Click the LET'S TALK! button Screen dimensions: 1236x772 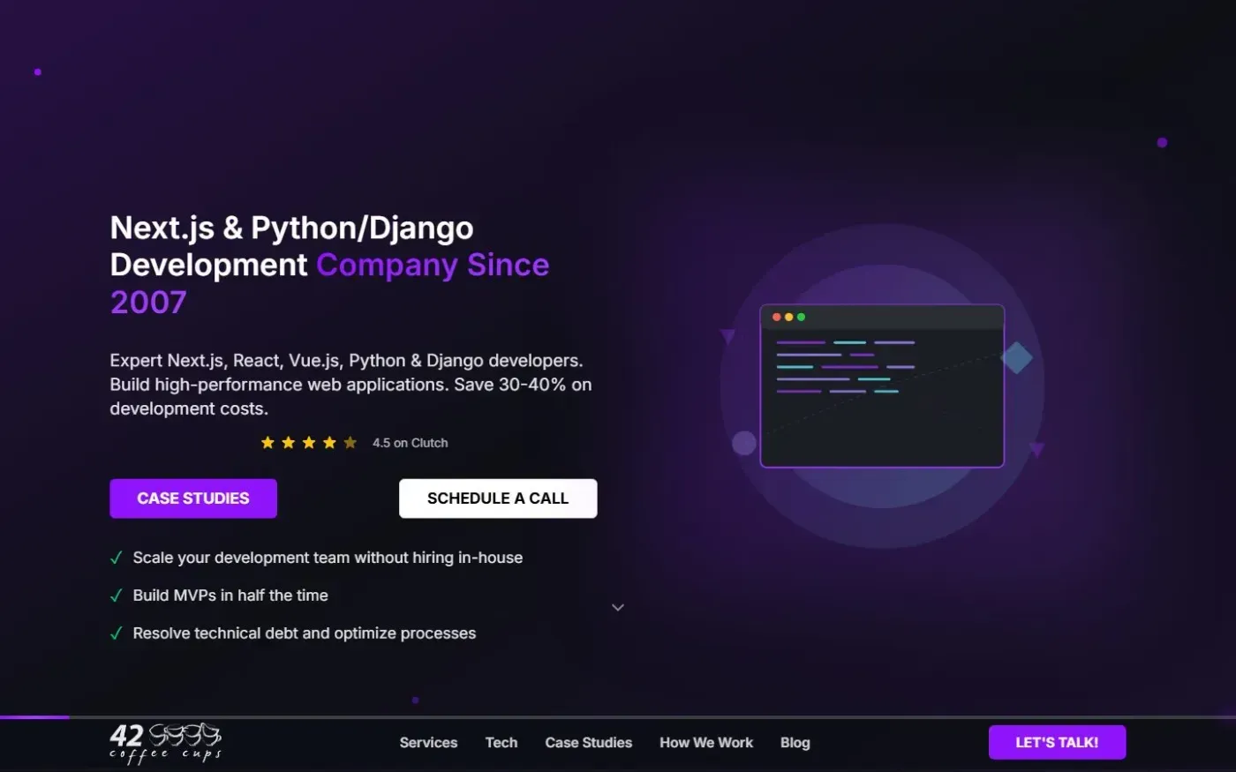pos(1057,742)
